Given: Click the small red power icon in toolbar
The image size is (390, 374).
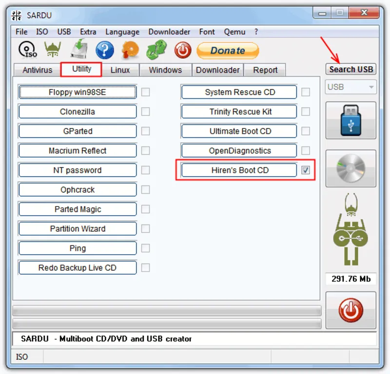Looking at the screenshot, I should coord(183,50).
